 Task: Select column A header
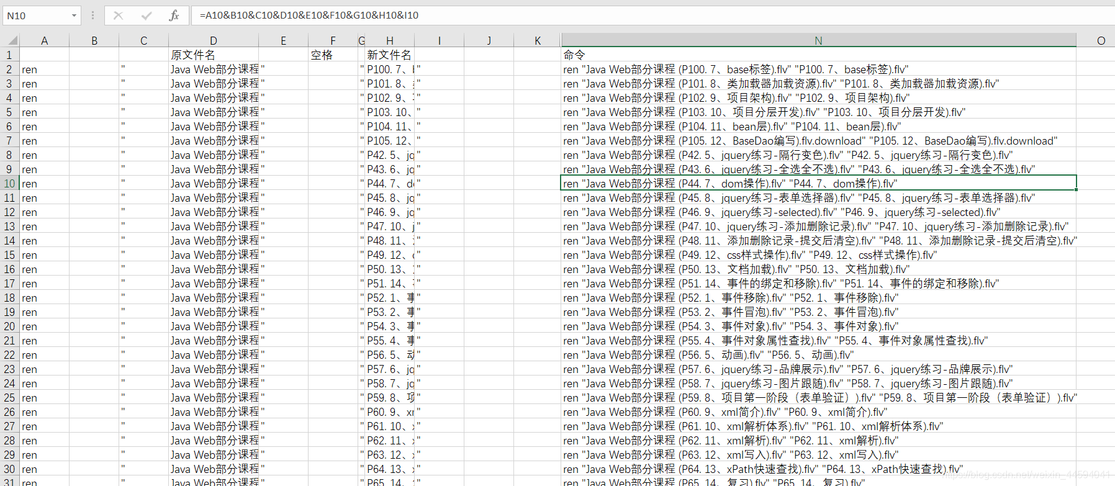coord(45,40)
